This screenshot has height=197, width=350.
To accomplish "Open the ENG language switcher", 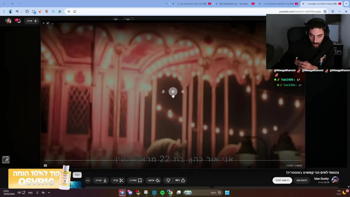I will pos(30,193).
